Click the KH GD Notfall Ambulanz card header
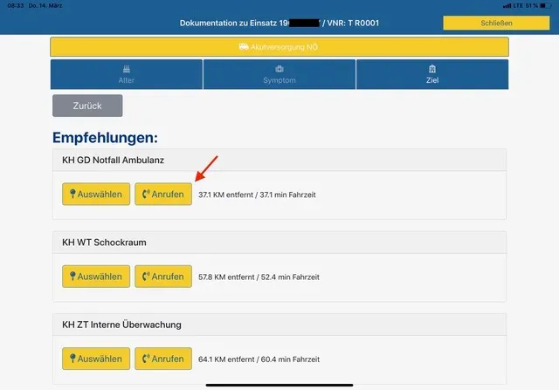 pos(279,161)
